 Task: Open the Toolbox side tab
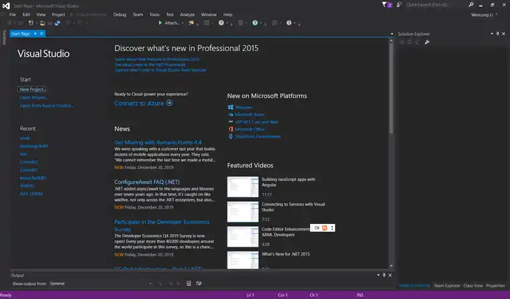click(4, 38)
